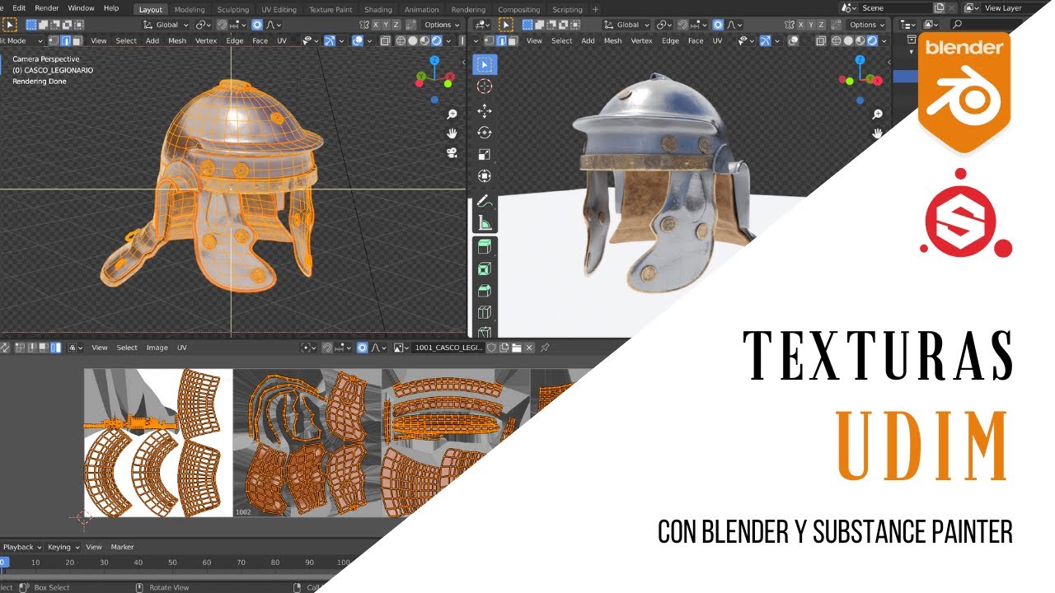The width and height of the screenshot is (1055, 593).
Task: Toggle vertex select mode in left viewport
Action: (x=54, y=40)
